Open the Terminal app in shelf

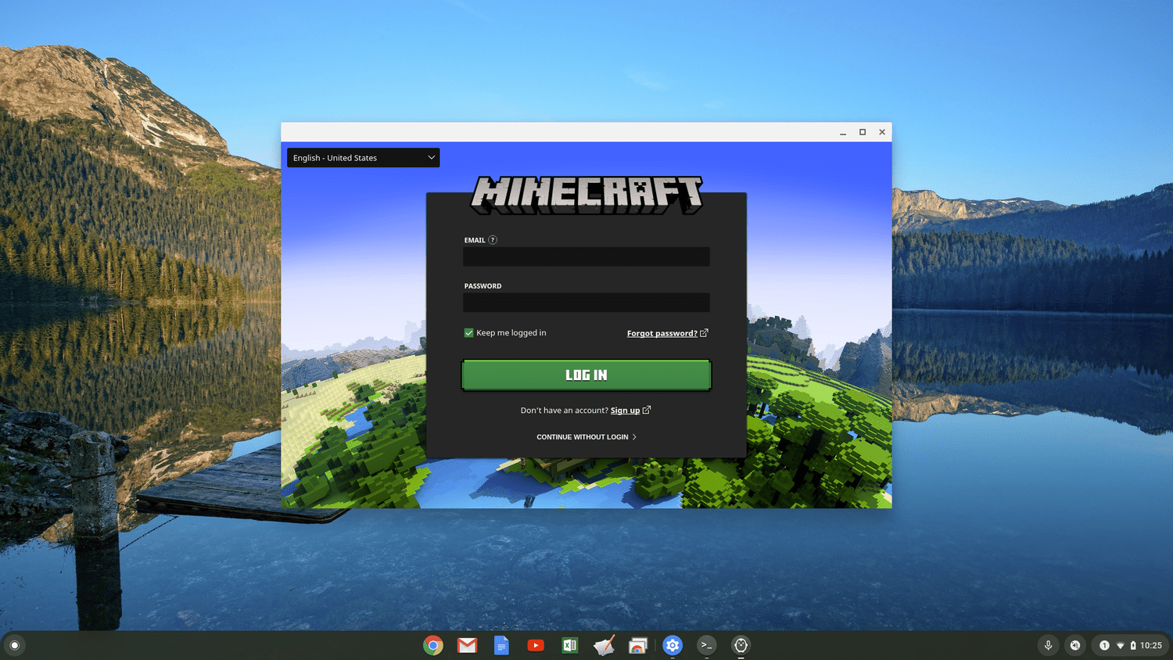706,645
